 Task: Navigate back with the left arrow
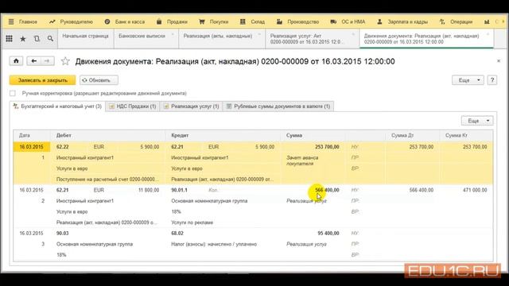pos(33,60)
